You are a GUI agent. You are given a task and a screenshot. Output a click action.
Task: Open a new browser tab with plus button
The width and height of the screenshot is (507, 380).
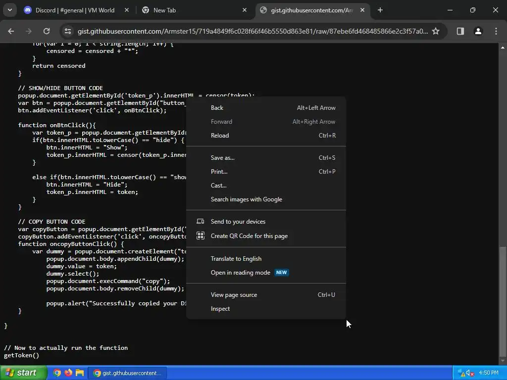(x=380, y=10)
